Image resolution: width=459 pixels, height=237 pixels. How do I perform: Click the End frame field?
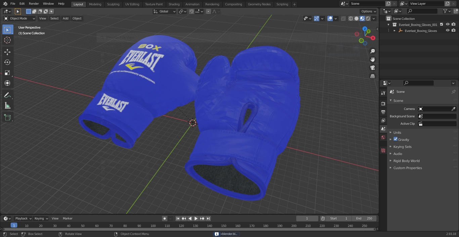pos(364,219)
